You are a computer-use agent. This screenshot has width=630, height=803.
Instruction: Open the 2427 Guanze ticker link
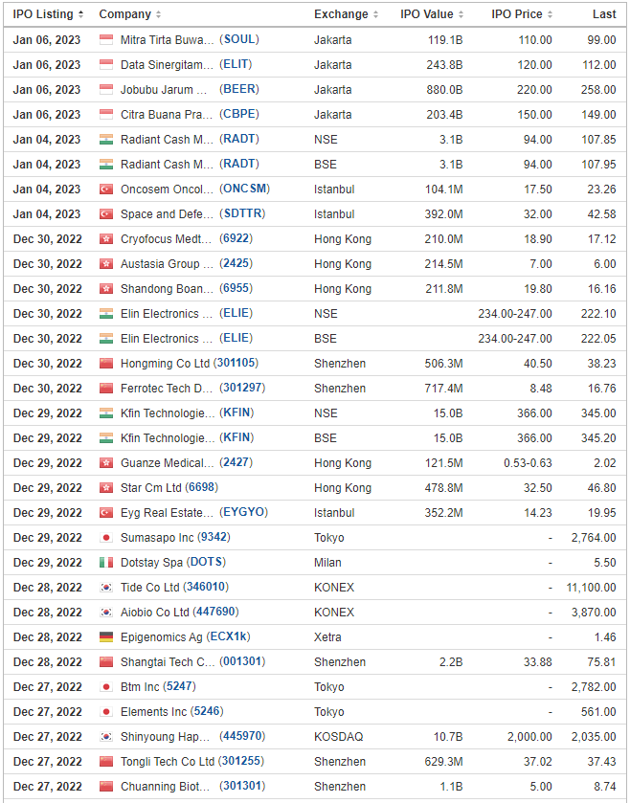click(236, 462)
